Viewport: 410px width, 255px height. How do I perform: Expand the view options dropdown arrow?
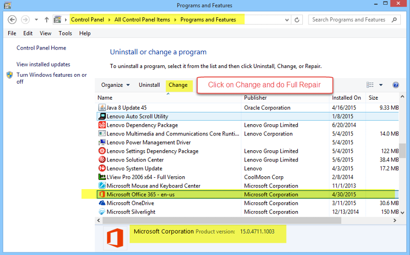[x=381, y=85]
